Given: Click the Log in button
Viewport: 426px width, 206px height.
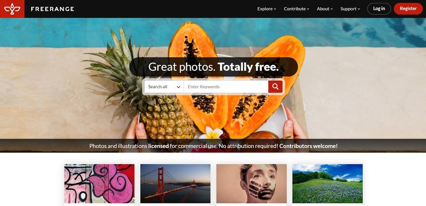Looking at the screenshot, I should pyautogui.click(x=379, y=9).
